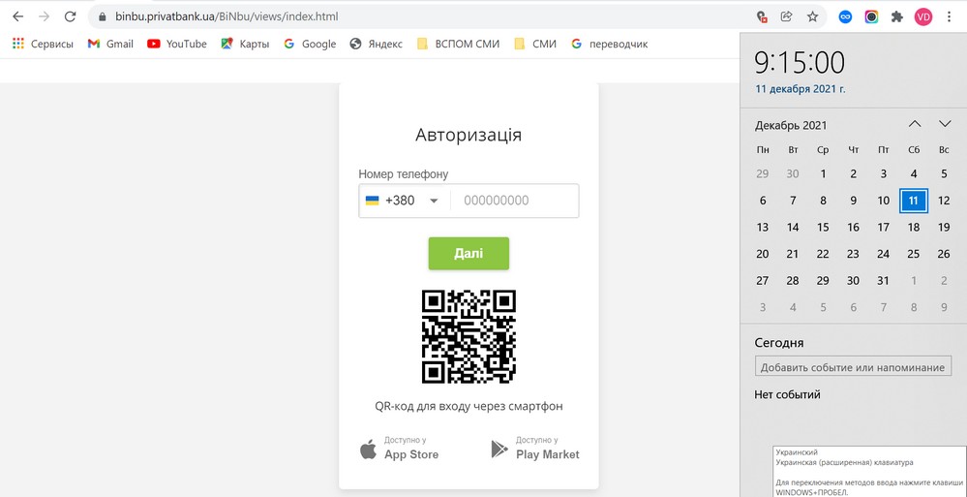This screenshot has width=967, height=497.
Task: Click the Google Play triangle icon
Action: [499, 450]
